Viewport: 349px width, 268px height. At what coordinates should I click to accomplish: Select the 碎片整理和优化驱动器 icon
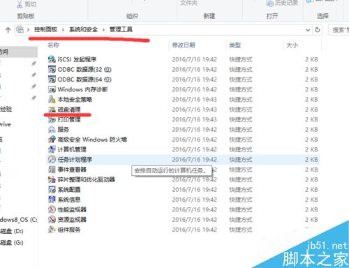click(x=52, y=179)
